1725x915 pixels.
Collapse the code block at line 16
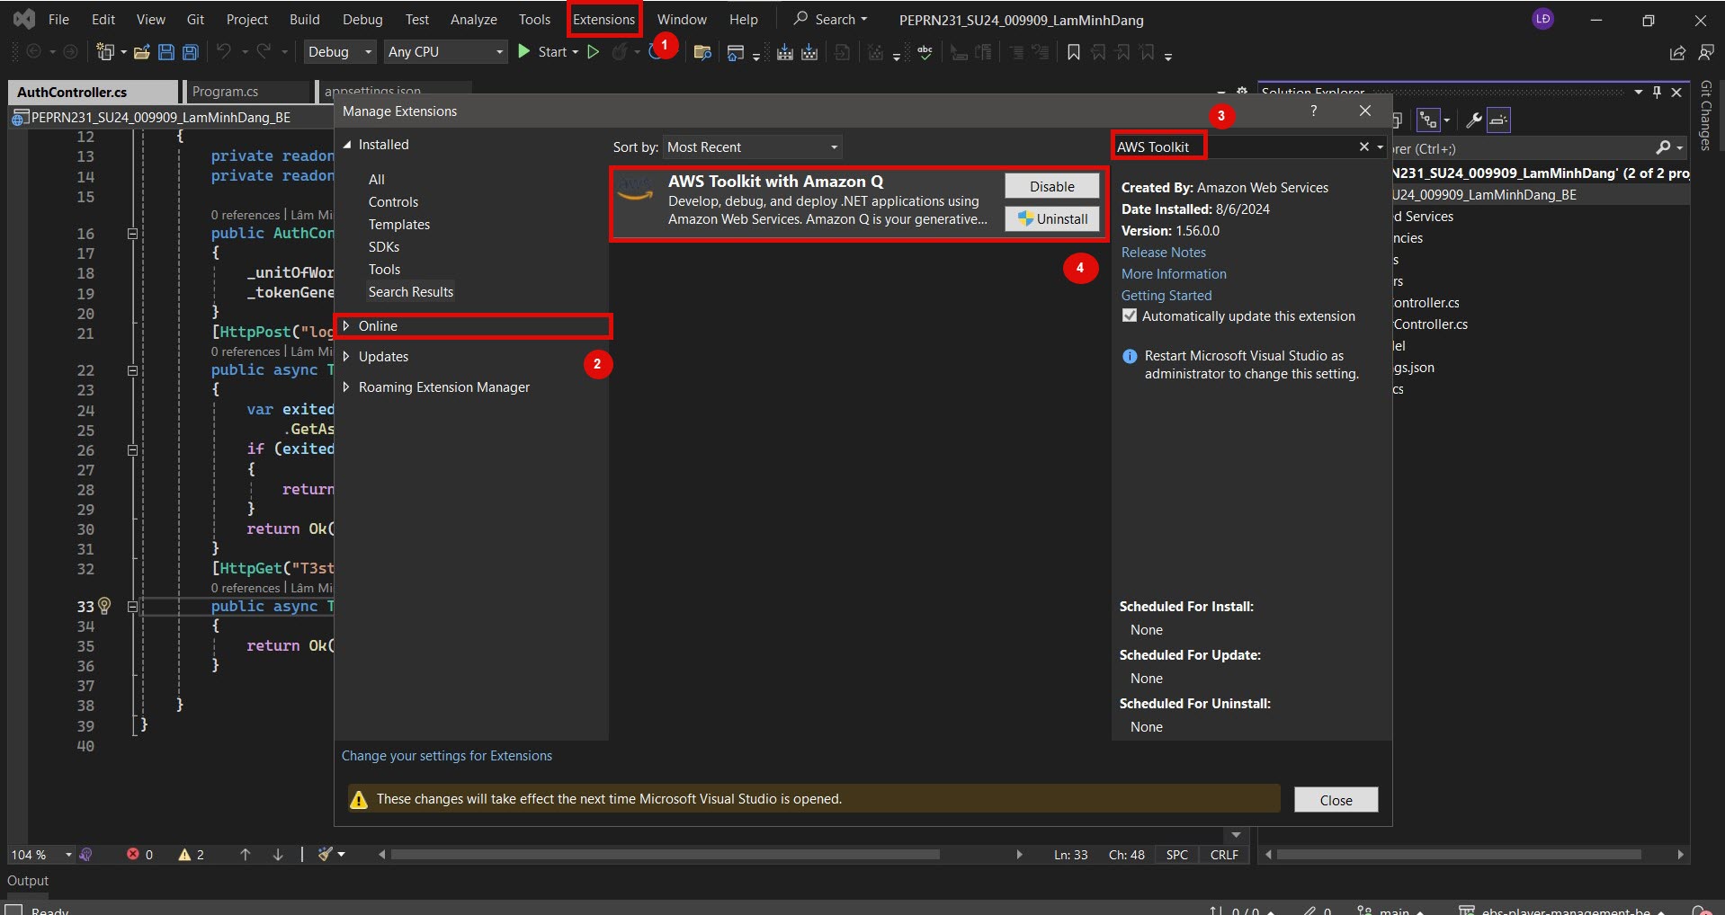click(132, 234)
